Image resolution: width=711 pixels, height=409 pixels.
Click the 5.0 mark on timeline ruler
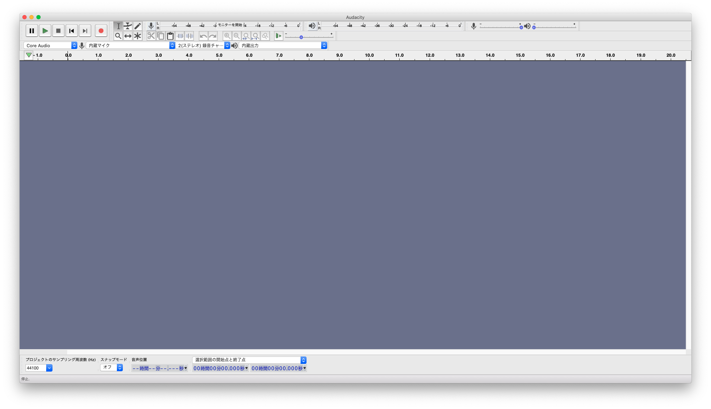click(219, 55)
